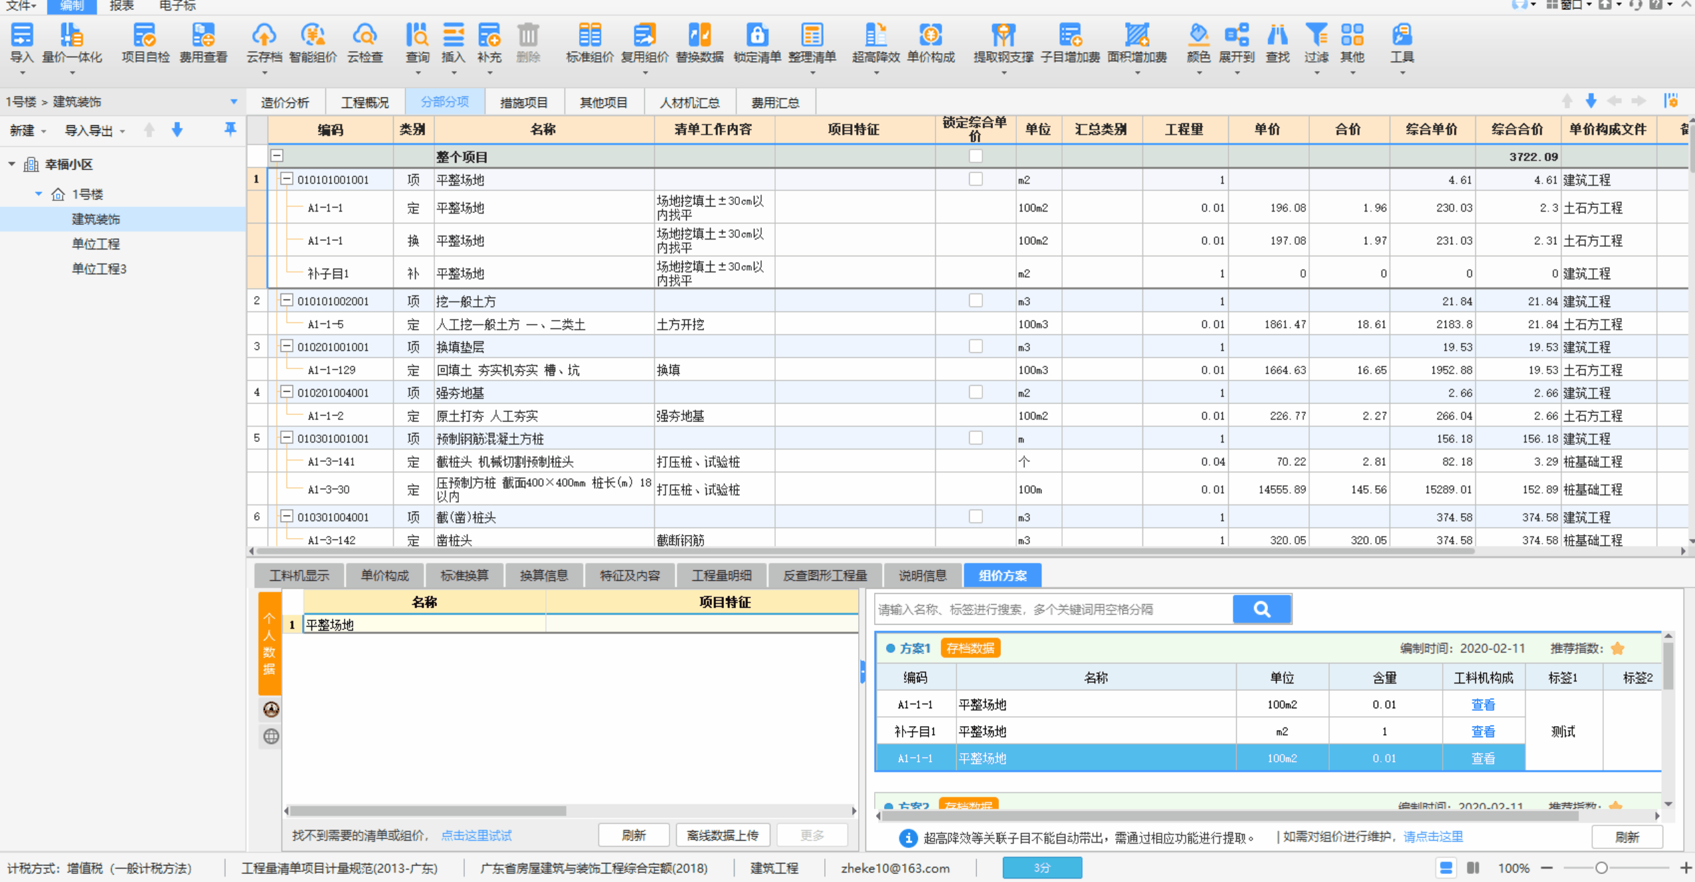
Task: Collapse the 010101001001 item row
Action: tap(286, 179)
